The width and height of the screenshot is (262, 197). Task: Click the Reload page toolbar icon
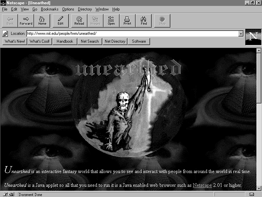point(79,20)
